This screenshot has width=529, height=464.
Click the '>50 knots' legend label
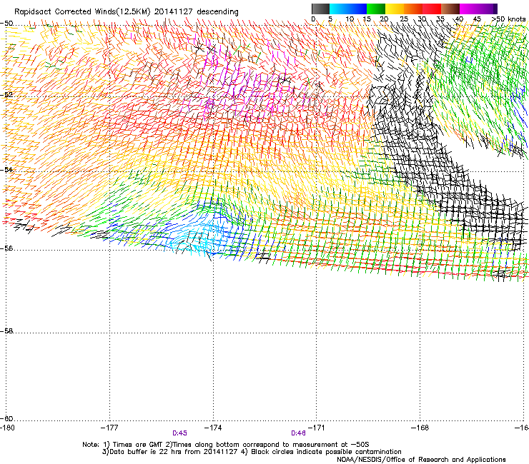(509, 19)
